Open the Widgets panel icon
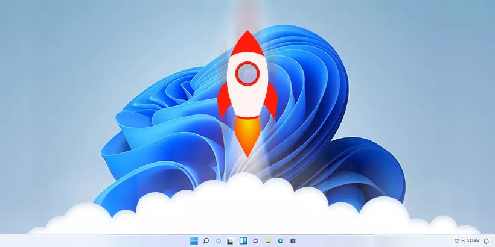Viewport: 495px width, 247px height. (243, 241)
